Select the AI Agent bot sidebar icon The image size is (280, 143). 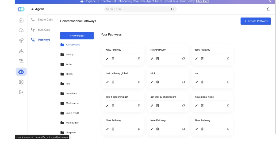[x=21, y=72]
